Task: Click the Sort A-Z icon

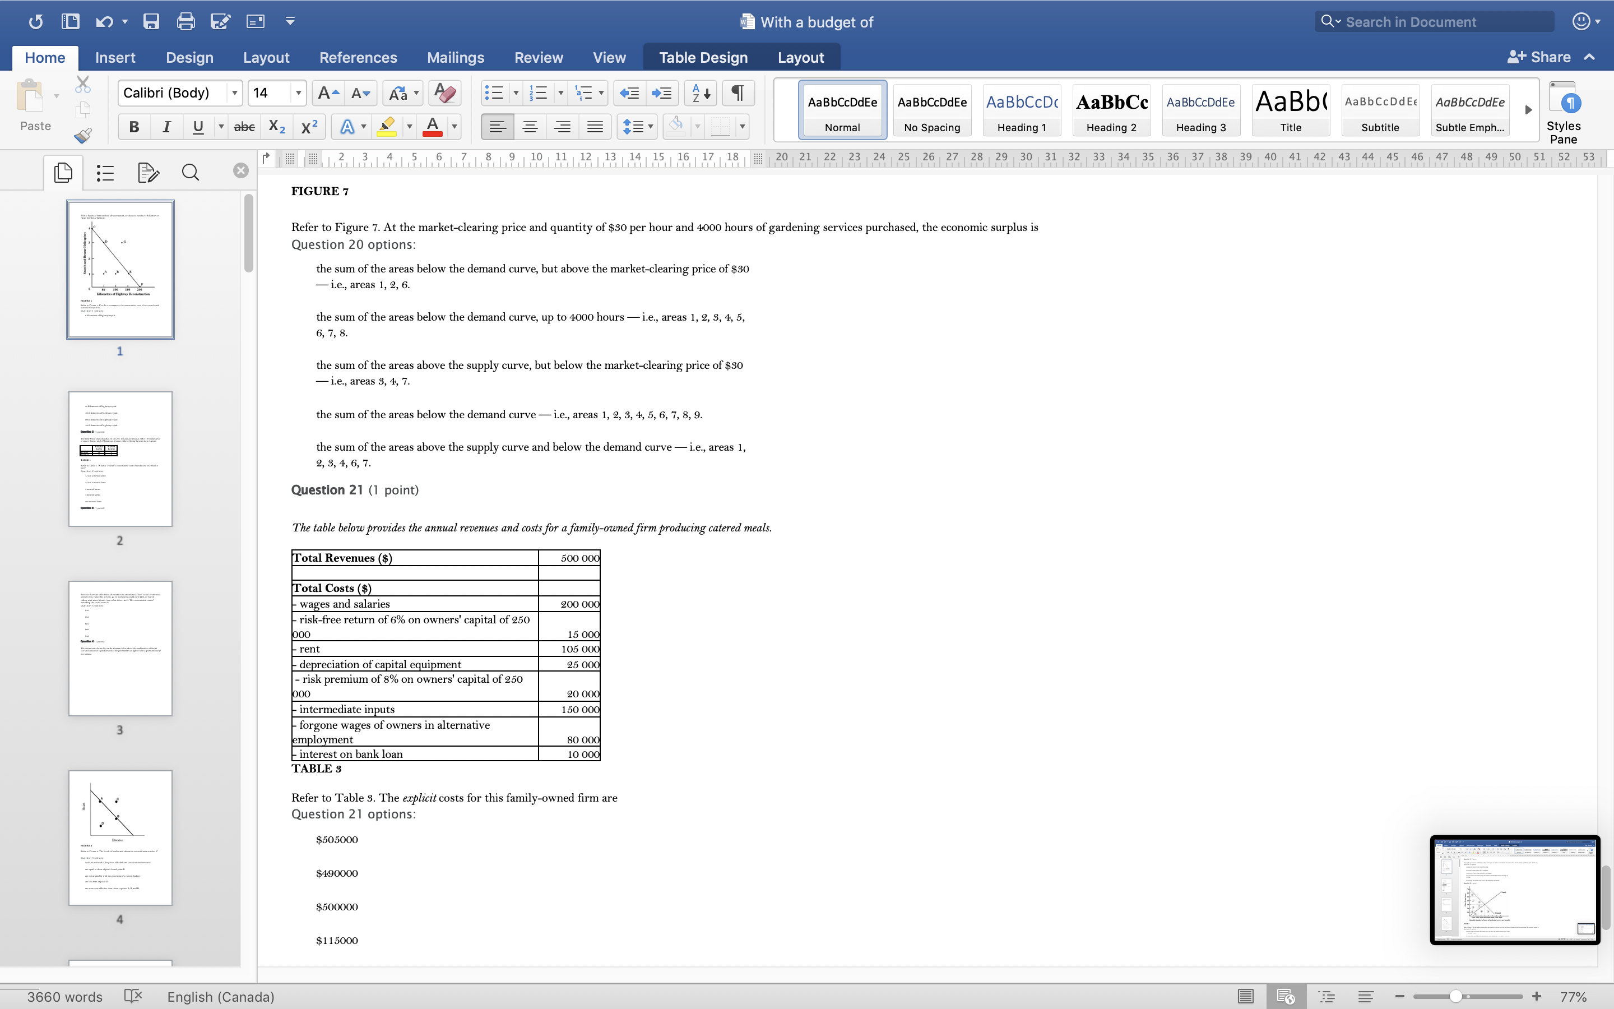Action: coord(701,92)
